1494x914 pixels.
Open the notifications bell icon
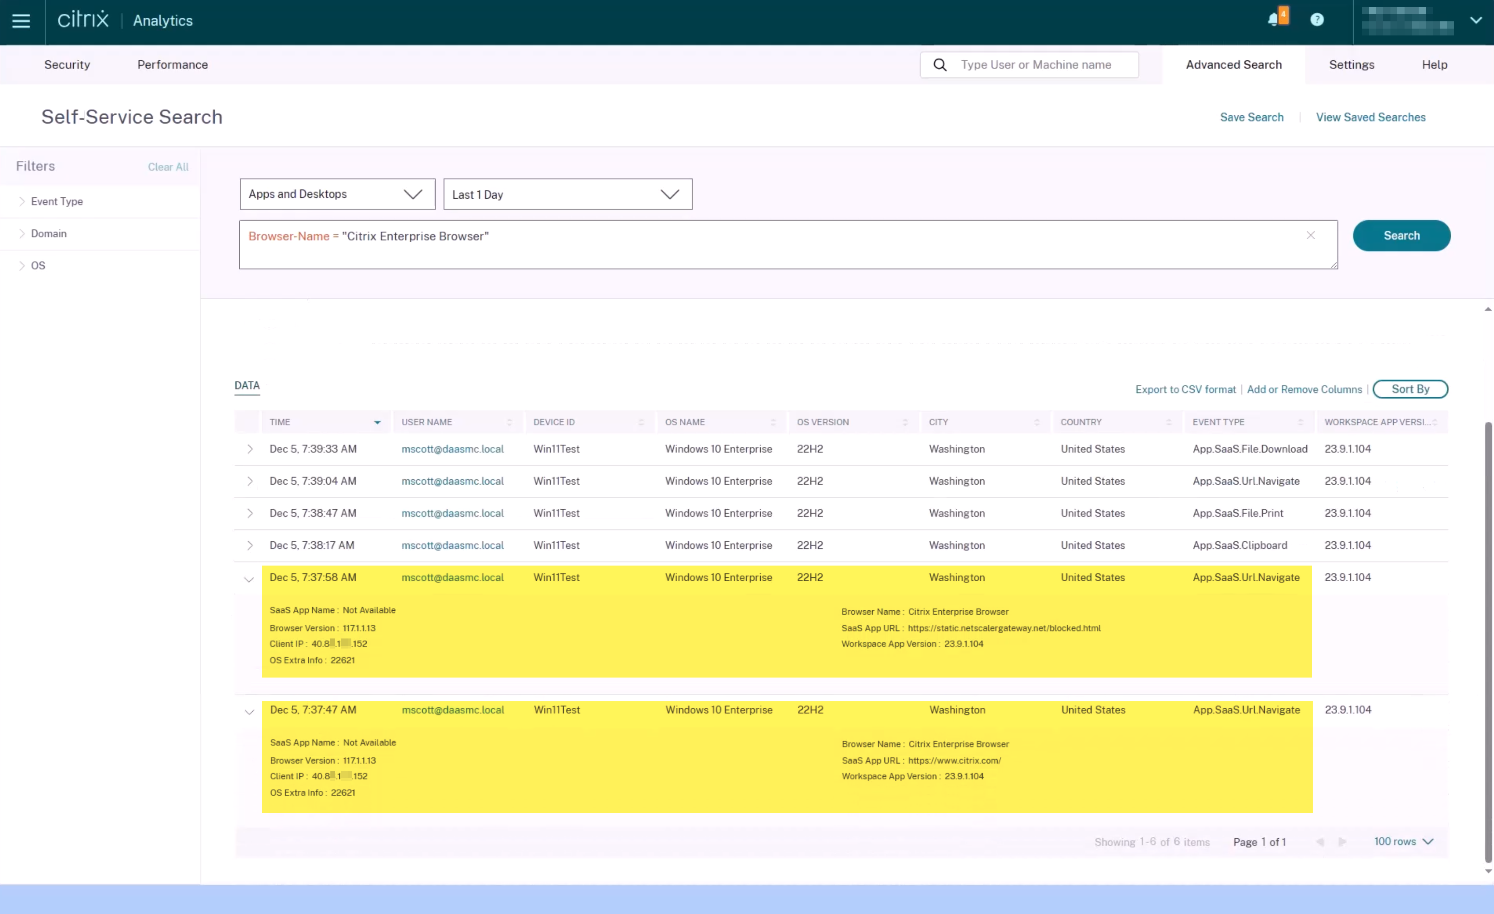coord(1273,19)
